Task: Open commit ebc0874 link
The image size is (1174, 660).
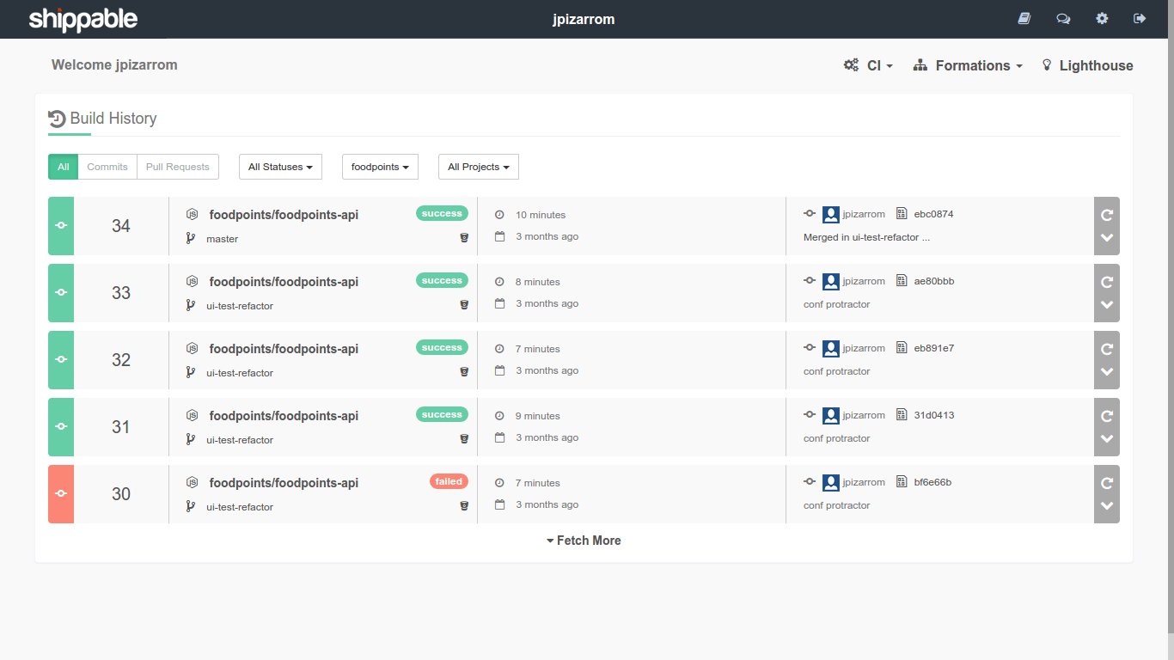Action: 933,214
